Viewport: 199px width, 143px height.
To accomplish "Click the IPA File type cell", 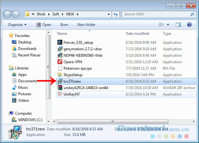I will tap(169, 68).
